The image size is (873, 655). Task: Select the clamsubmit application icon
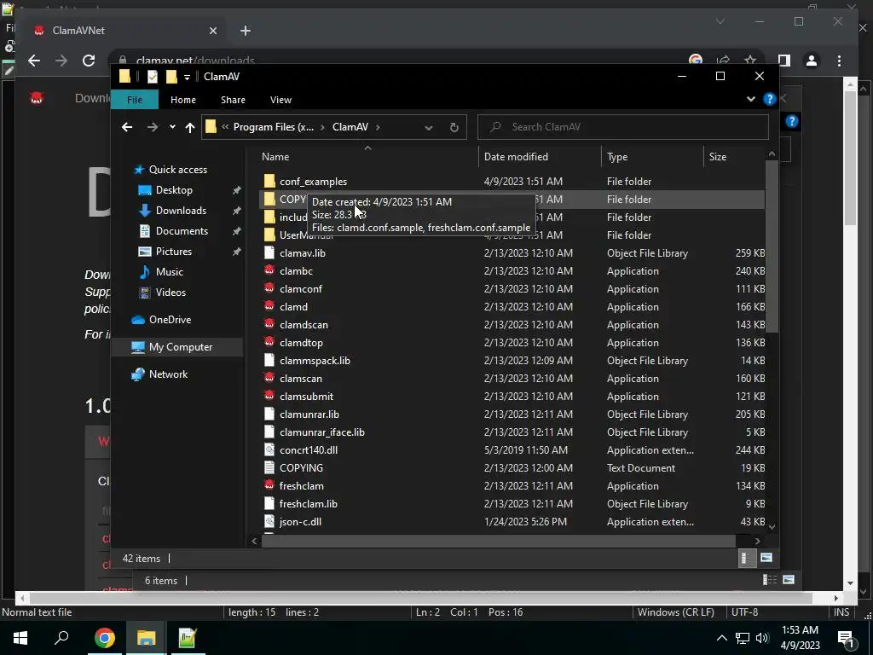pos(269,396)
